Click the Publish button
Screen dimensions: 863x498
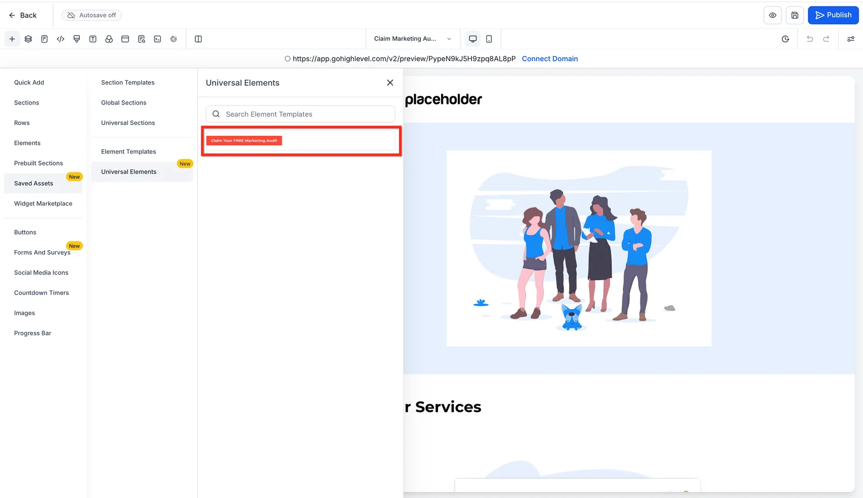(x=833, y=15)
